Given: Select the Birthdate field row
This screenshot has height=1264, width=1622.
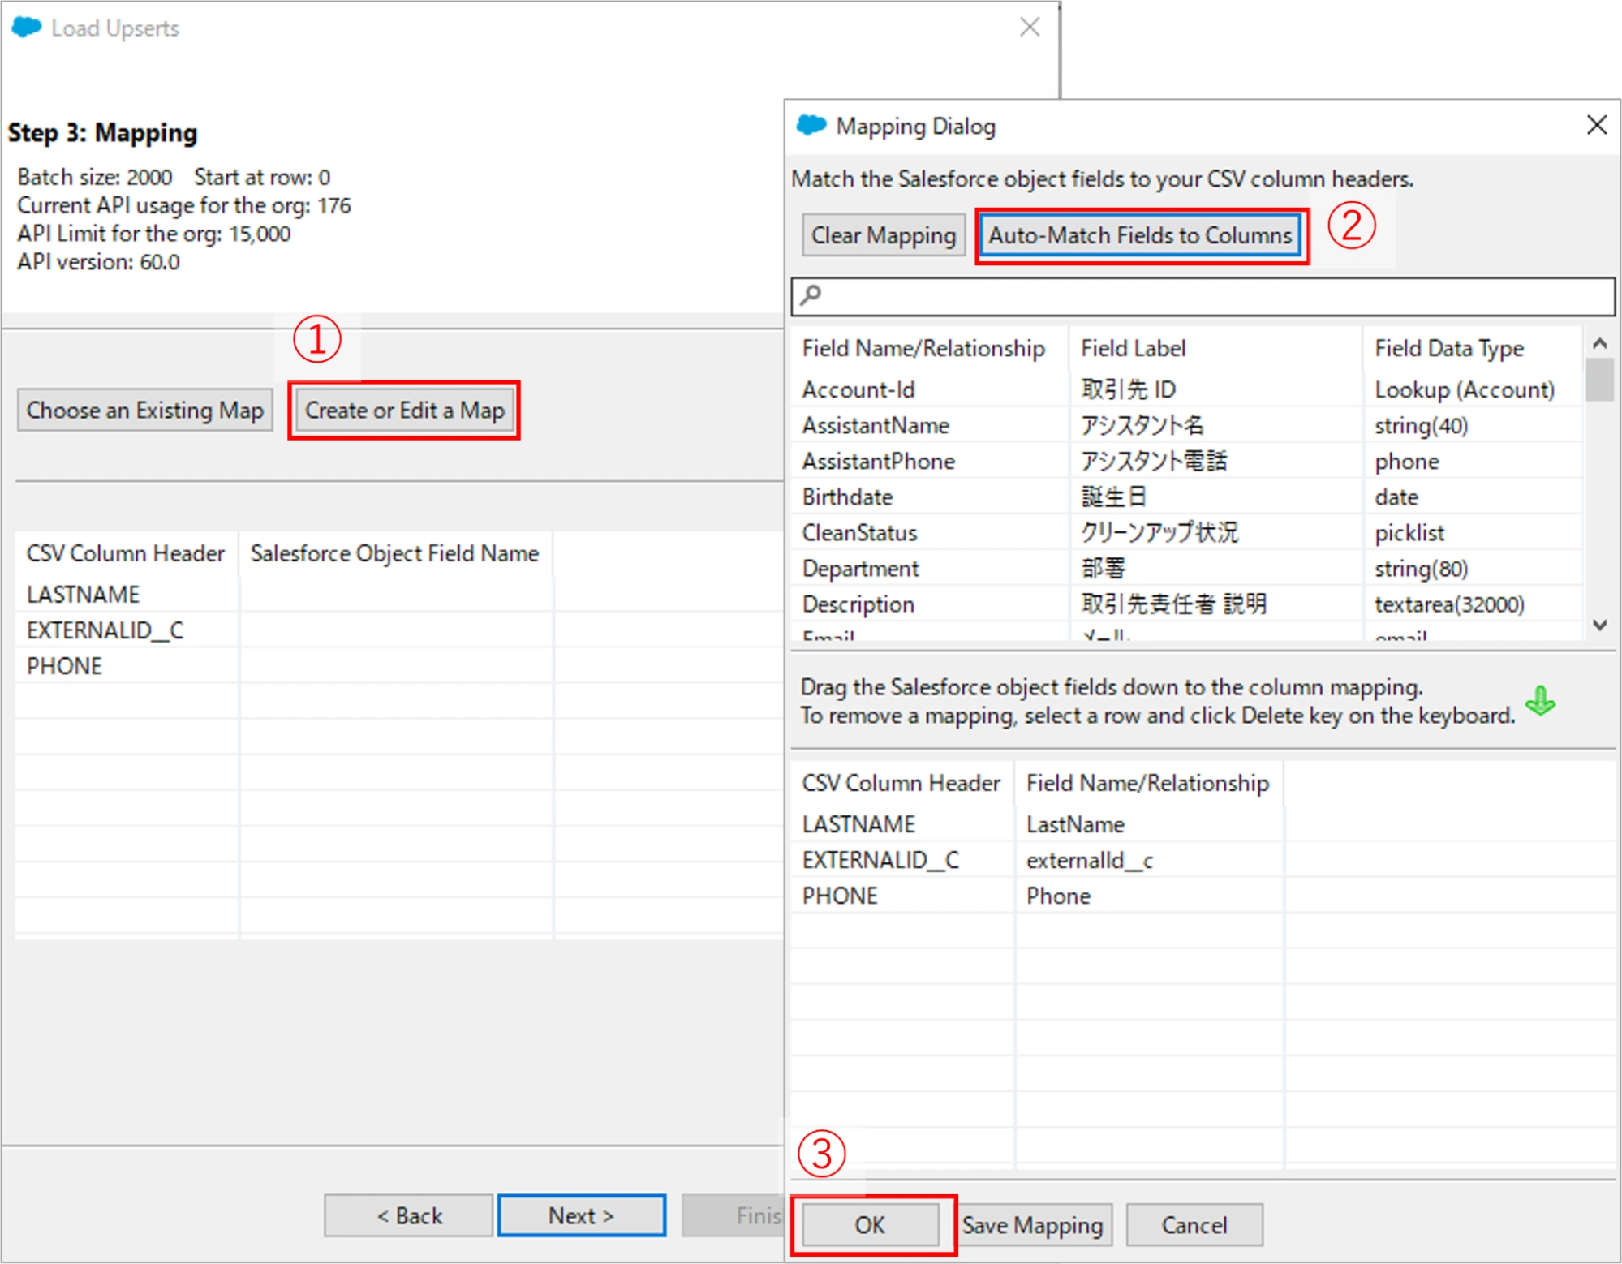Looking at the screenshot, I should pyautogui.click(x=1186, y=497).
